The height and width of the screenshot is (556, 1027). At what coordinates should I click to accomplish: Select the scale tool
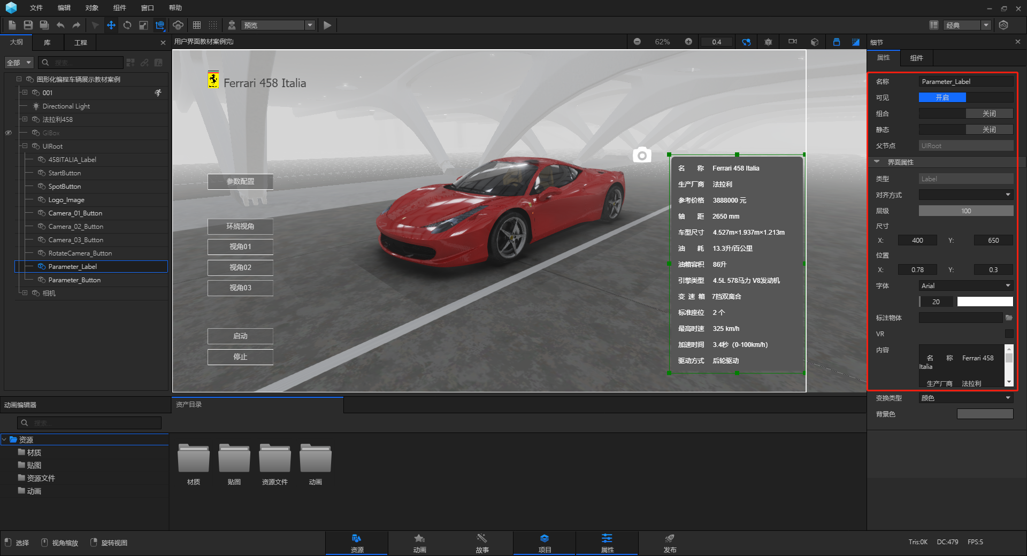(143, 25)
